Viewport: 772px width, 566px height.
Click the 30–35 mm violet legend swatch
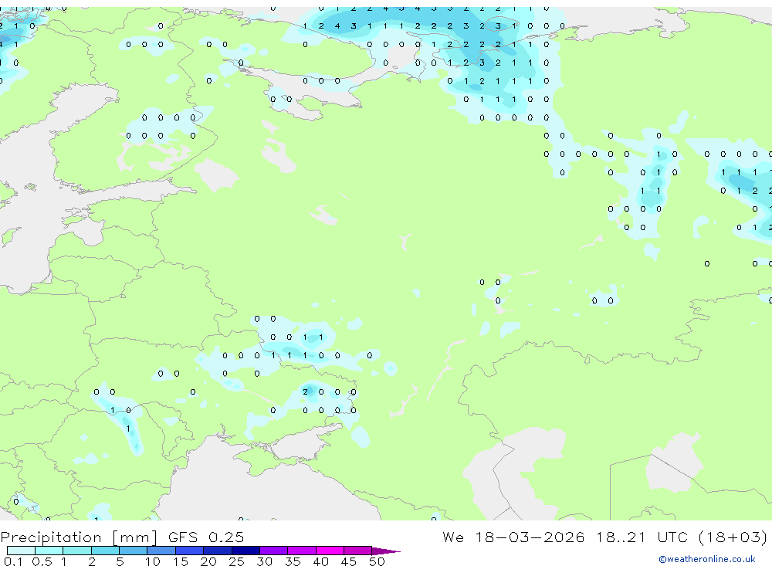(x=274, y=551)
